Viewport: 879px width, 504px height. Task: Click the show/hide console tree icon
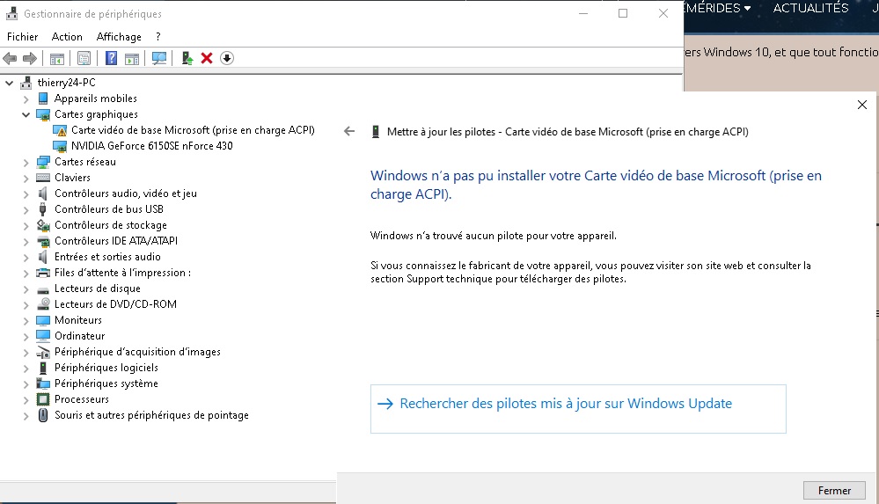57,58
